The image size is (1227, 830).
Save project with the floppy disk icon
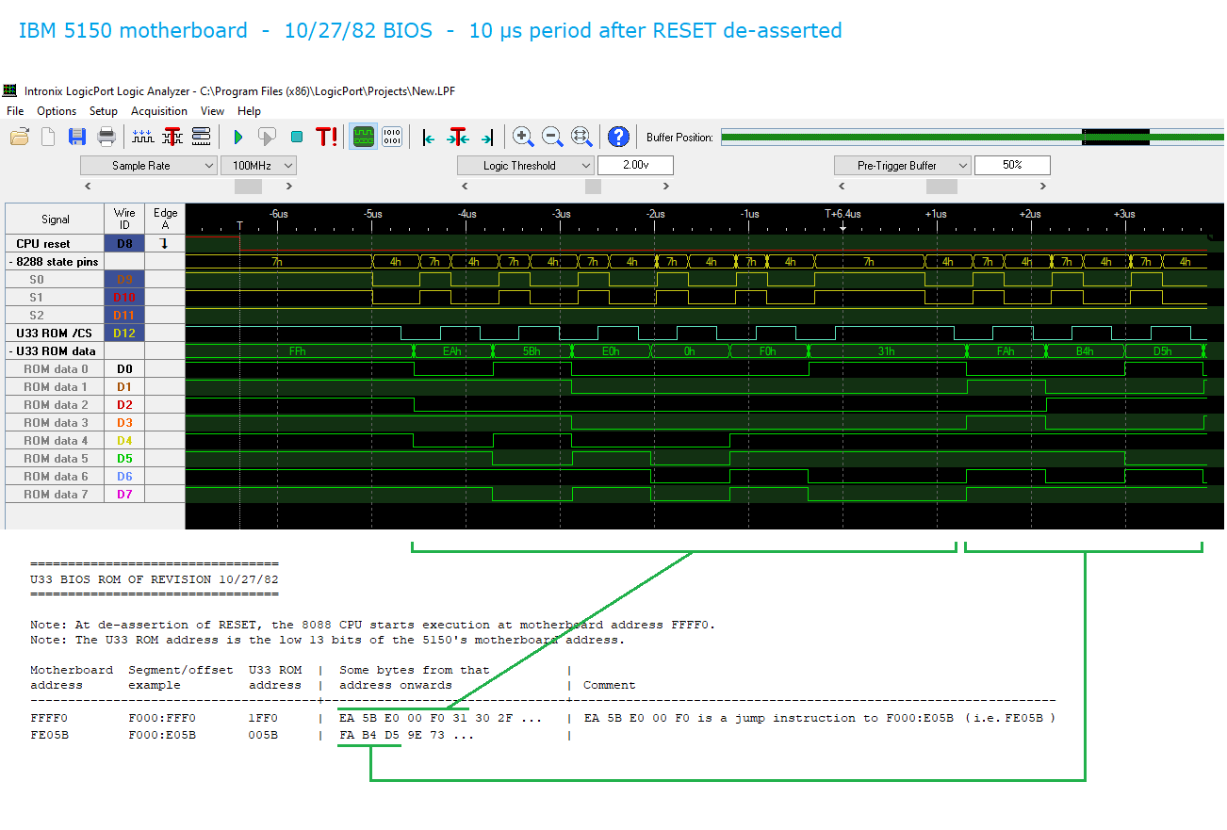coord(77,138)
